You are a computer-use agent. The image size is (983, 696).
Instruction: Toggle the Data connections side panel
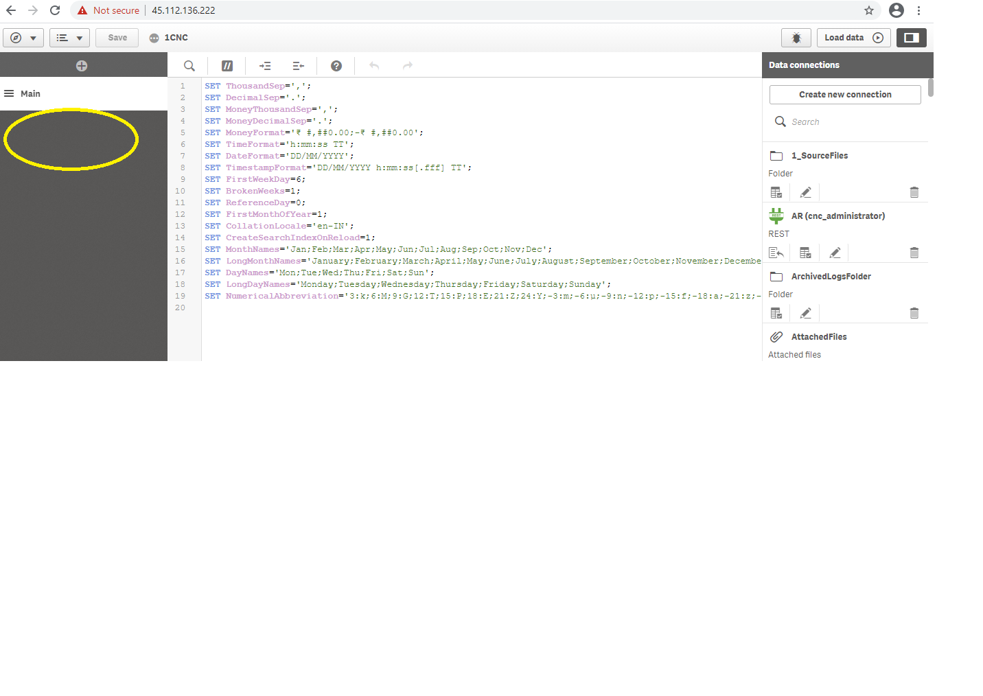point(911,38)
